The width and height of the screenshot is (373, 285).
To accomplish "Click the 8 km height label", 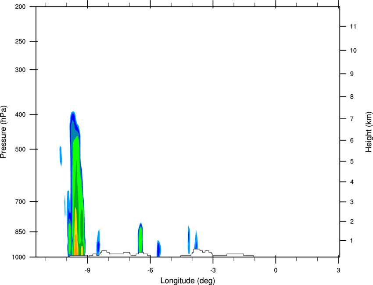I will 351,97.
